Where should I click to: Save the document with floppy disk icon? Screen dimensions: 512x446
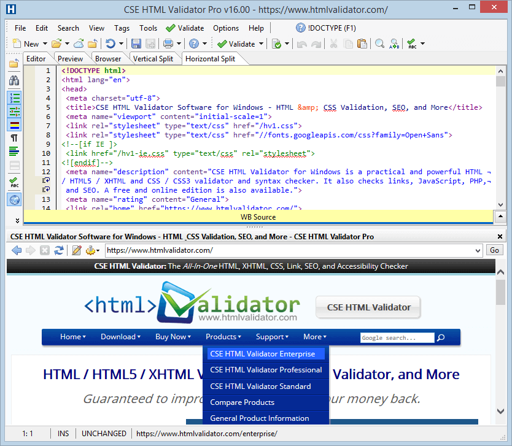pyautogui.click(x=136, y=44)
